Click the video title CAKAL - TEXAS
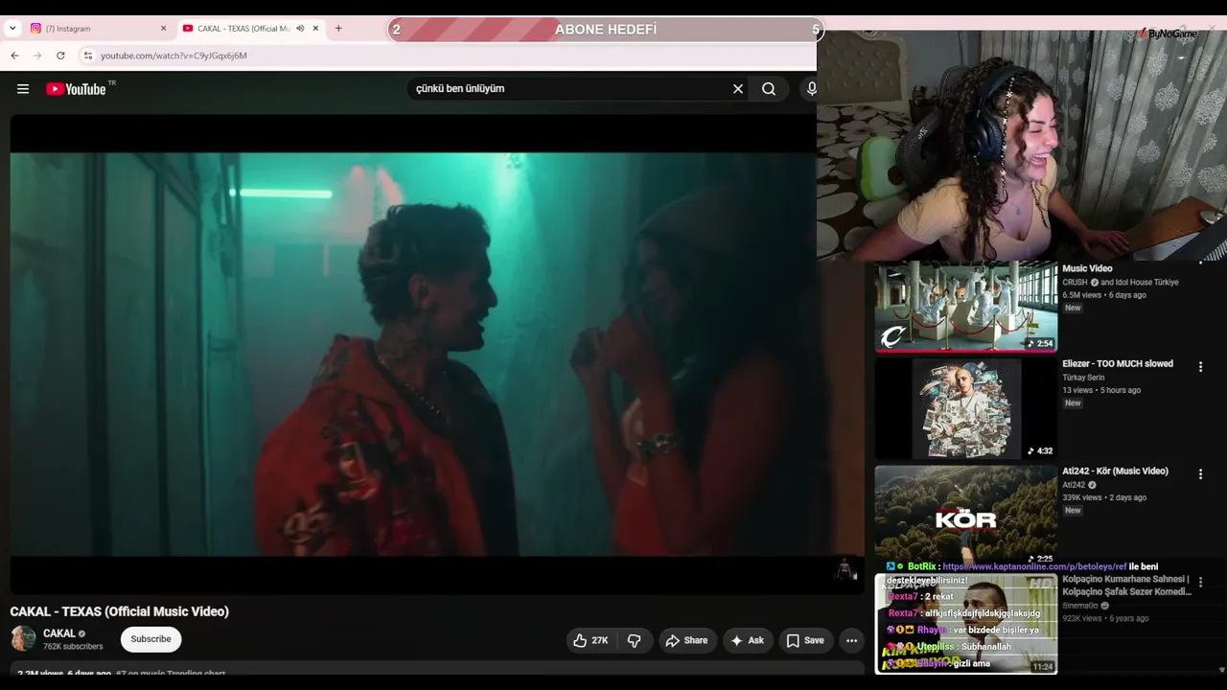1227x690 pixels. (x=120, y=611)
